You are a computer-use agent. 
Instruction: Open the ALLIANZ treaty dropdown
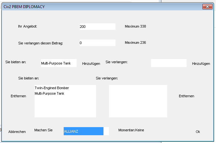point(86,131)
